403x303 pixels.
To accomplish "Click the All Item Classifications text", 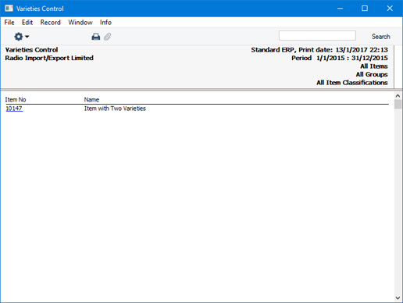I will coord(352,83).
